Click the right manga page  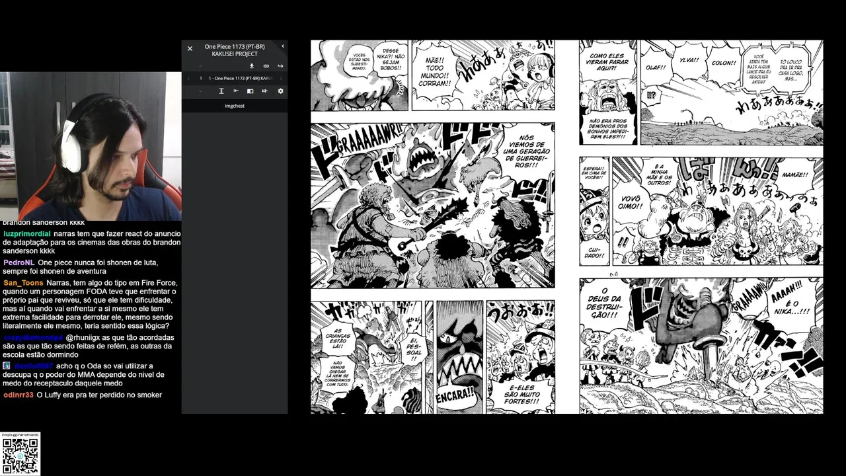tap(701, 227)
